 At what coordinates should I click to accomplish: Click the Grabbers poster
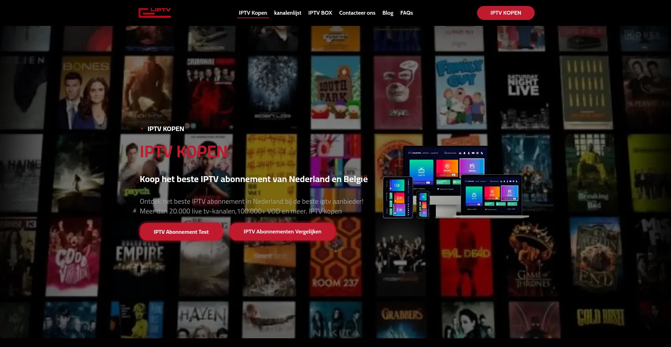(402, 320)
